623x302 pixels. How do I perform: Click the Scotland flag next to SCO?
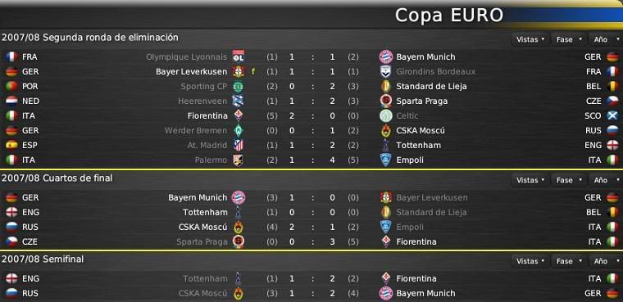pos(612,116)
